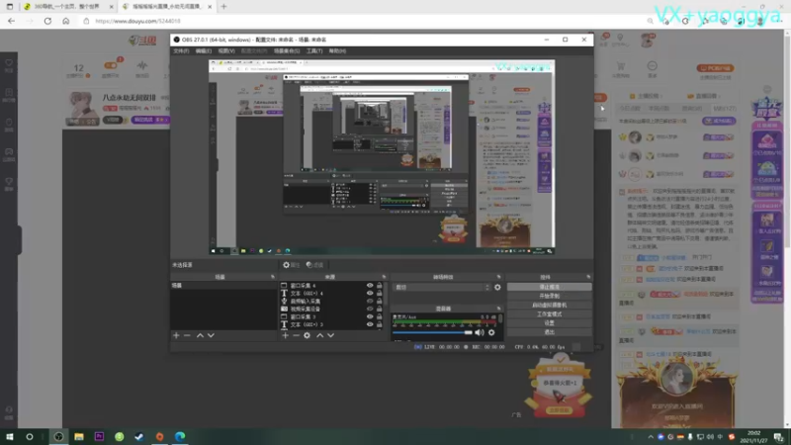Remove scene with minus icon in Scenes panel
Image resolution: width=791 pixels, height=445 pixels.
(187, 335)
